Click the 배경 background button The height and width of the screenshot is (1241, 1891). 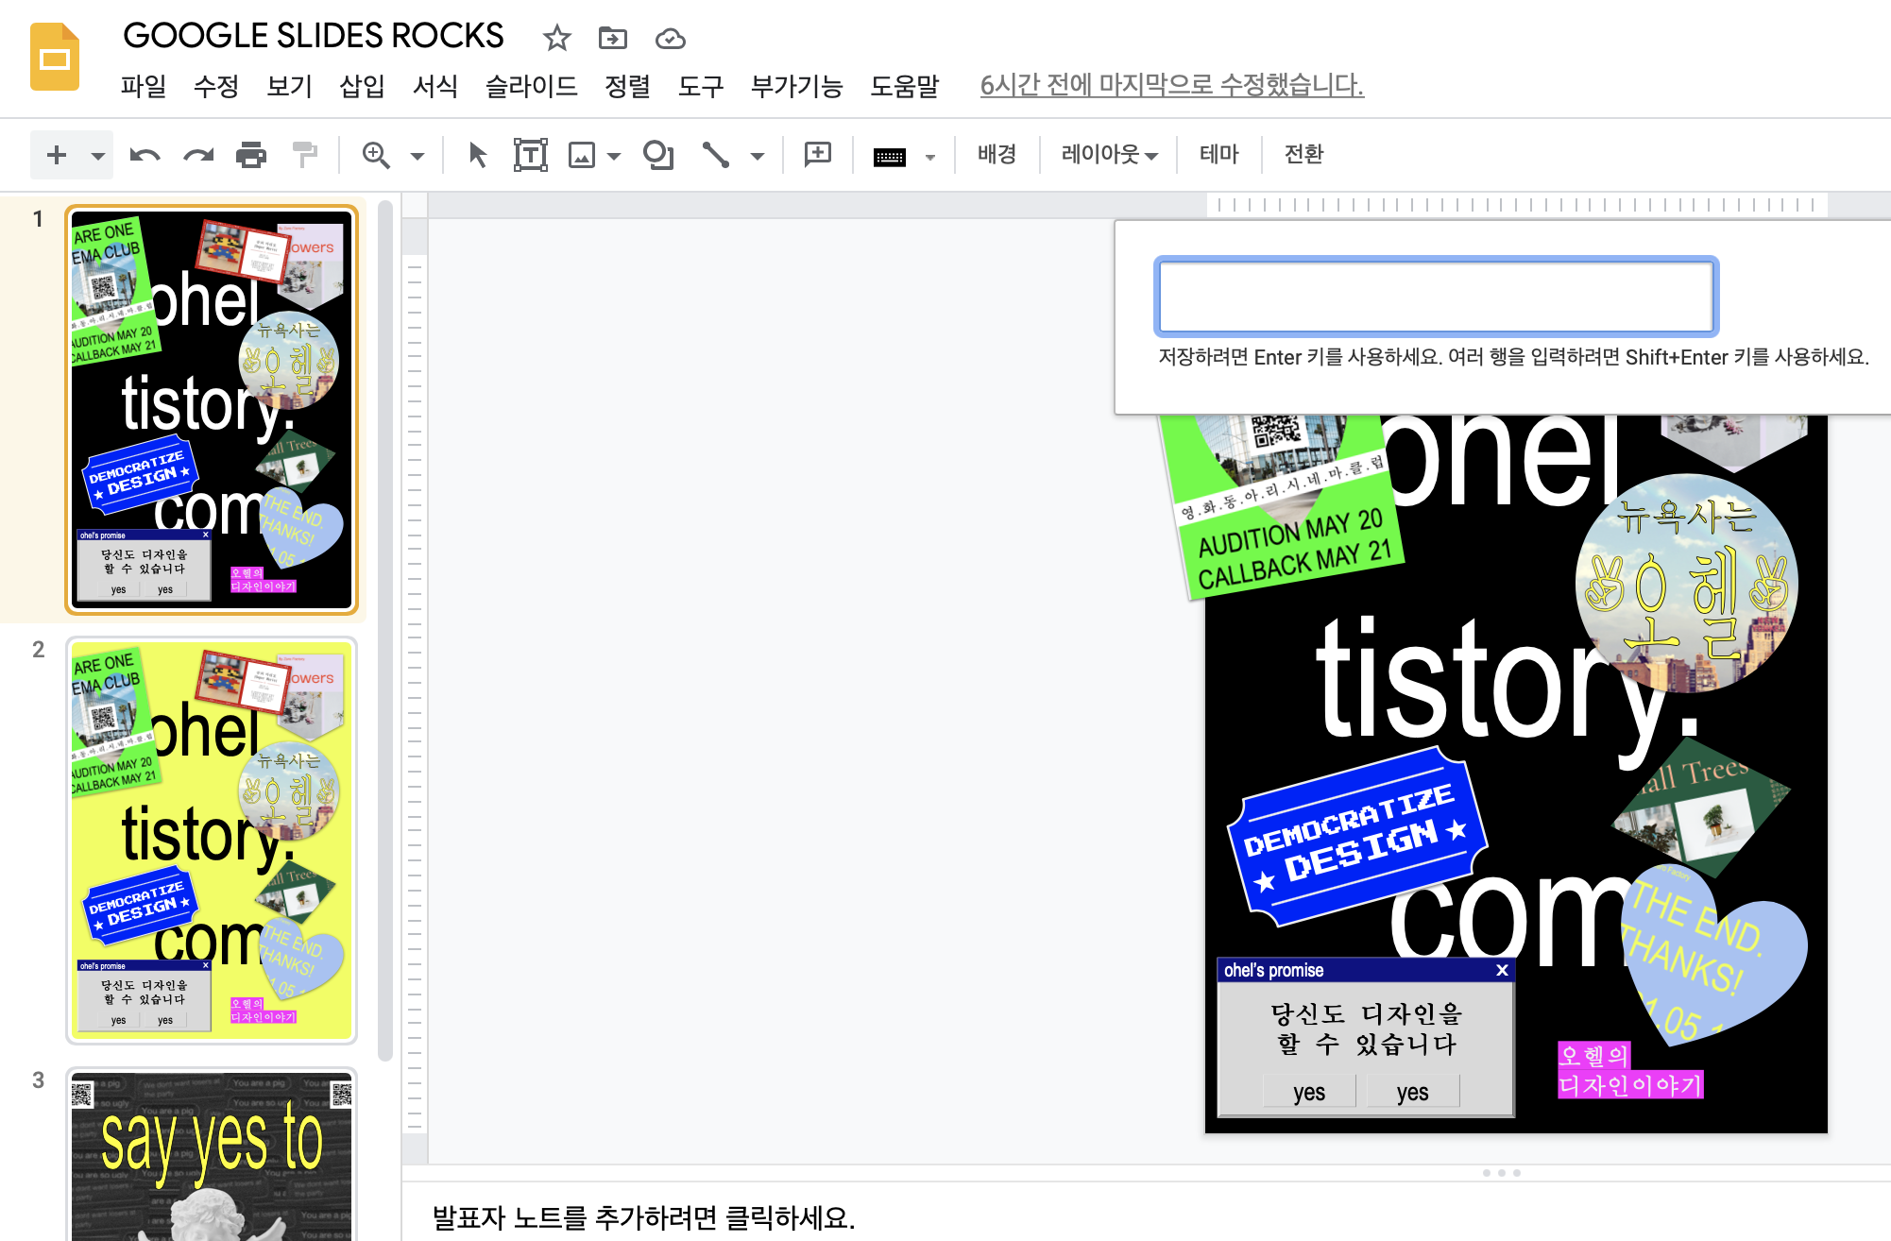click(x=997, y=154)
